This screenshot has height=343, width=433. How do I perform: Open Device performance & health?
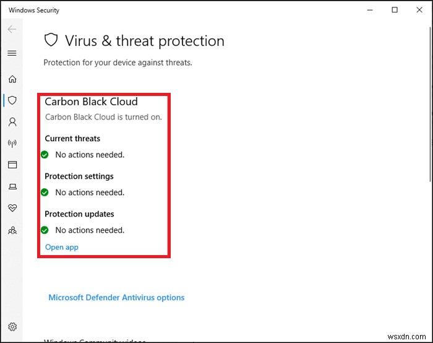point(12,209)
